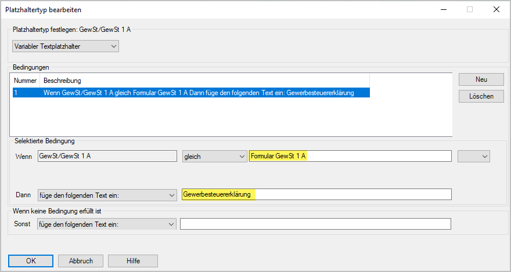
Task: Cancel using the Abbruch button
Action: point(80,261)
